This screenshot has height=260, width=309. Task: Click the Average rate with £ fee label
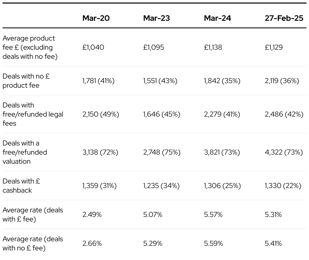33,214
